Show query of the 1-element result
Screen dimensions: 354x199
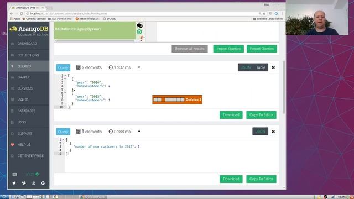63,132
